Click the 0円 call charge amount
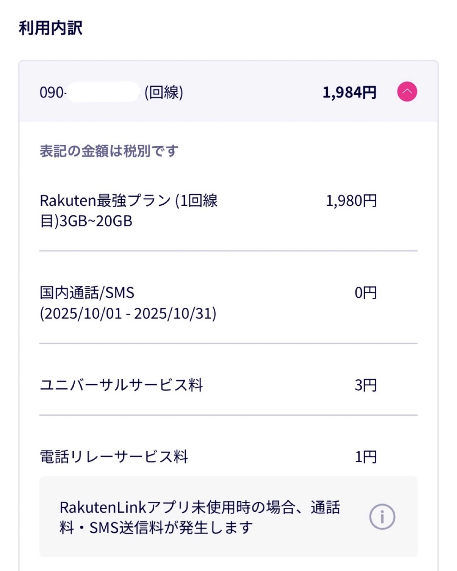 365,293
